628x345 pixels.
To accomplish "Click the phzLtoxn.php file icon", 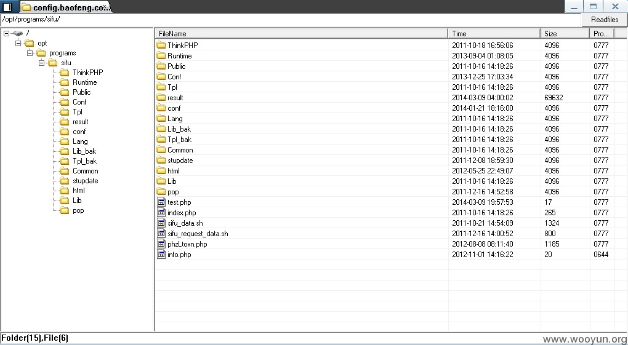I will (x=161, y=244).
